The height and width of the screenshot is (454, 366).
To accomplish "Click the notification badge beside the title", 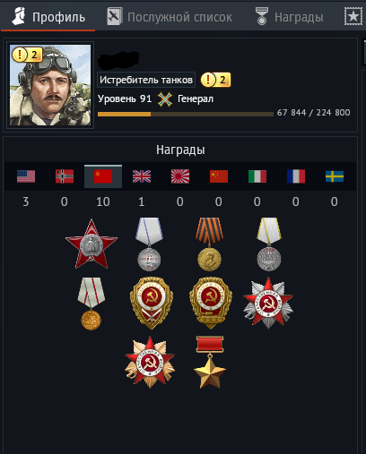I will 215,80.
